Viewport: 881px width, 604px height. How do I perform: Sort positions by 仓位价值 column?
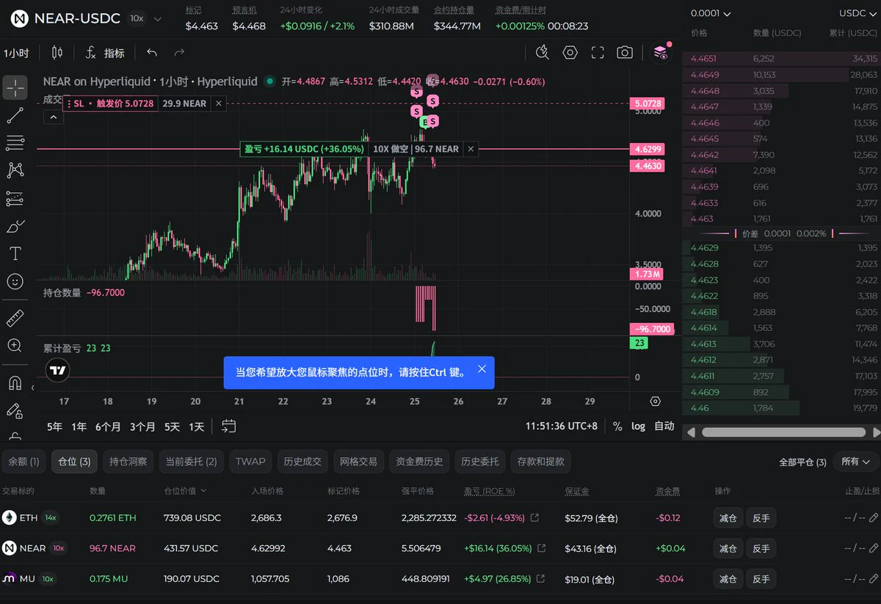(x=185, y=491)
